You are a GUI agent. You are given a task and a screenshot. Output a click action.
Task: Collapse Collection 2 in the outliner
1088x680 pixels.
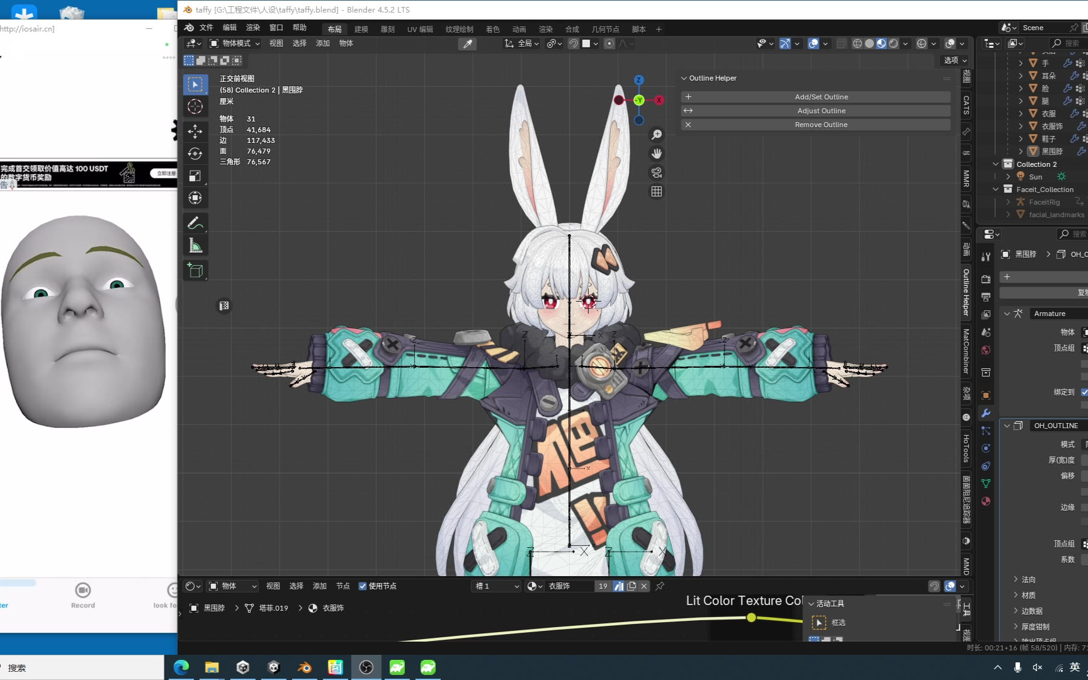[995, 164]
